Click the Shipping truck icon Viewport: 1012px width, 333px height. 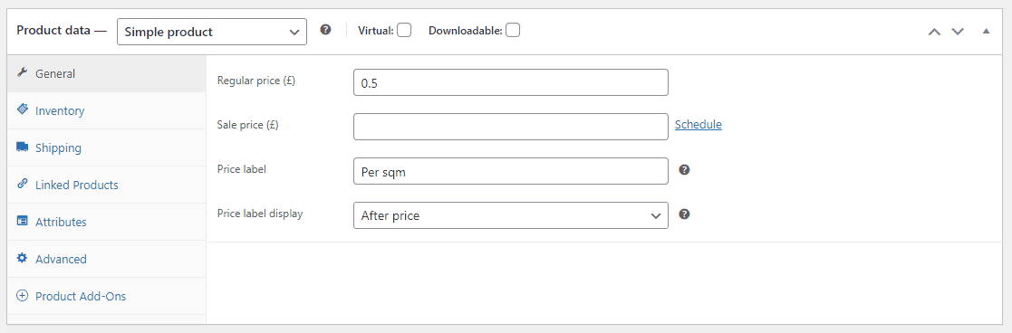[22, 147]
